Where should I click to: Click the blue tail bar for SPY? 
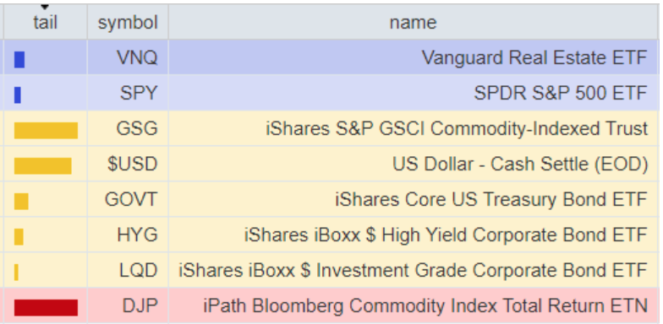point(17,94)
